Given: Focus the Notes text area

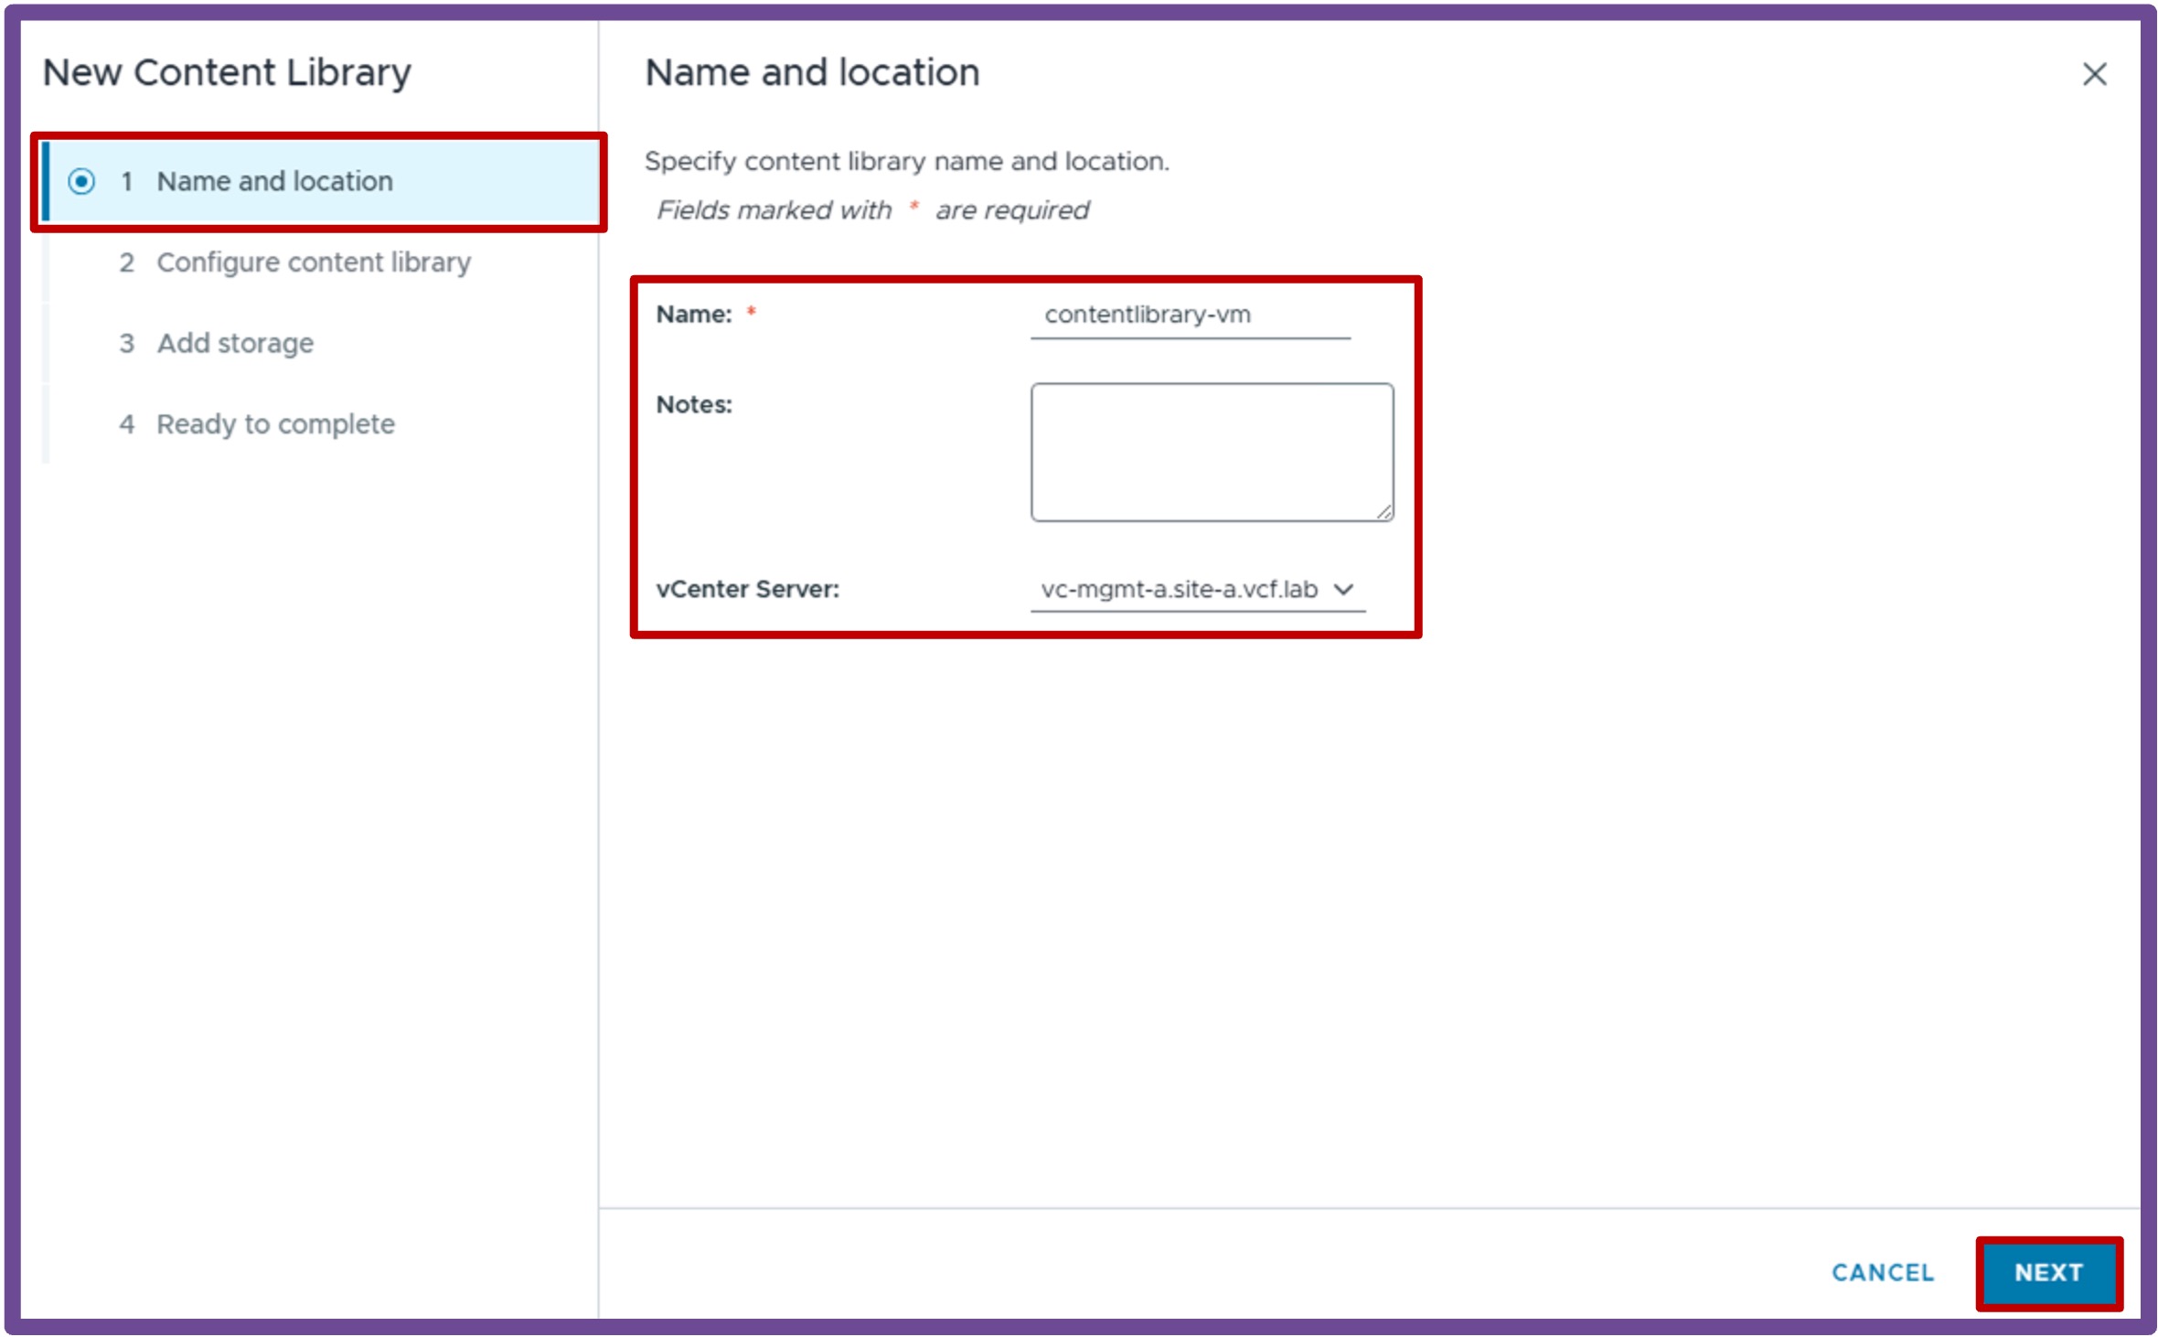Looking at the screenshot, I should point(1212,452).
